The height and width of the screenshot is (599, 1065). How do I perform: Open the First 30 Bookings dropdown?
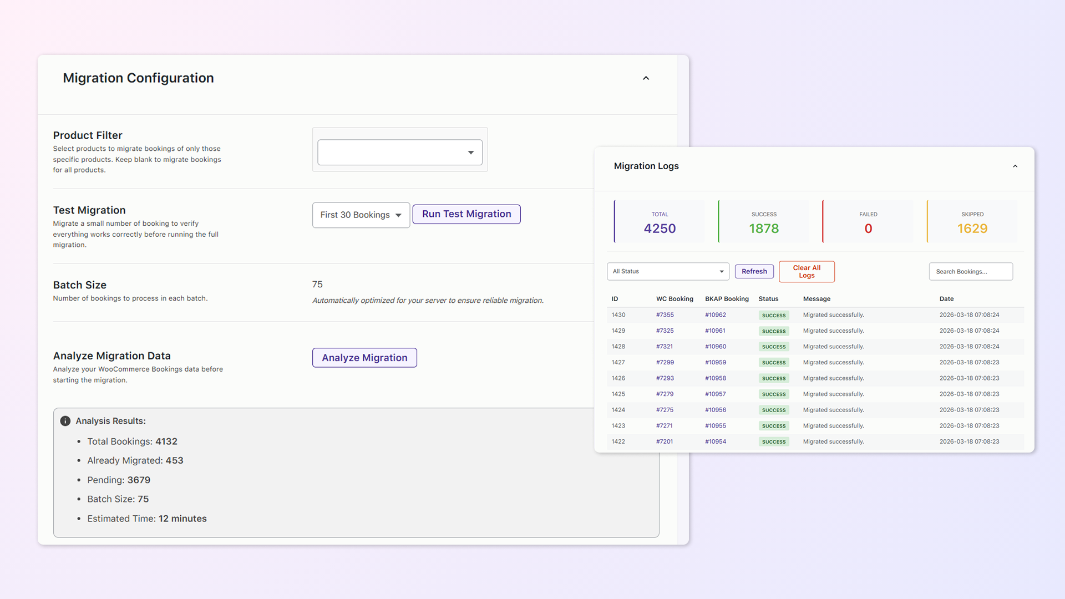click(x=361, y=215)
